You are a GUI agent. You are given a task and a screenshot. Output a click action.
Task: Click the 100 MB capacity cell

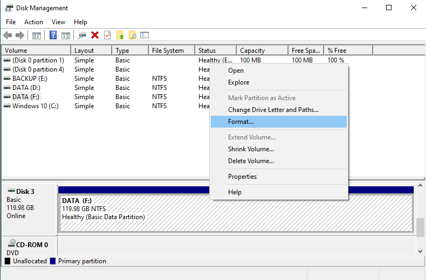(x=250, y=60)
